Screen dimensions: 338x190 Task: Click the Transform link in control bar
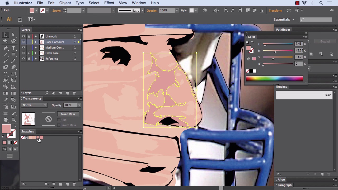275,11
